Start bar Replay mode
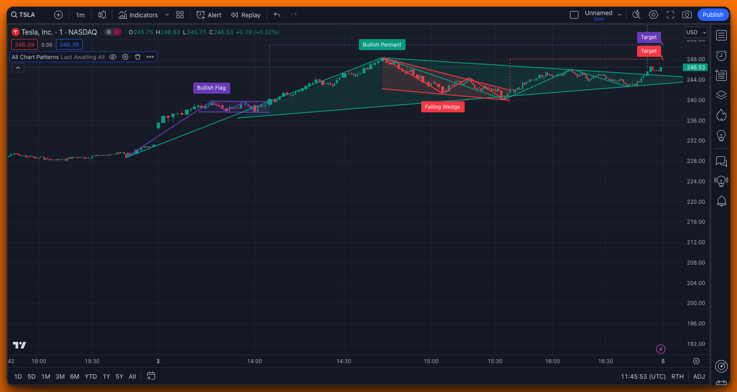The height and width of the screenshot is (392, 737). point(246,15)
